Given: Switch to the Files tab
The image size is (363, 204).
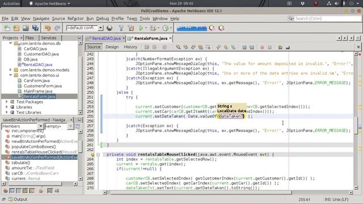Looking at the screenshot, I should click(29, 38).
